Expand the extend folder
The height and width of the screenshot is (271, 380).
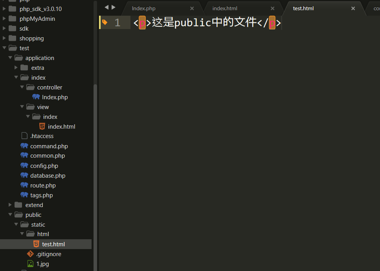10,205
